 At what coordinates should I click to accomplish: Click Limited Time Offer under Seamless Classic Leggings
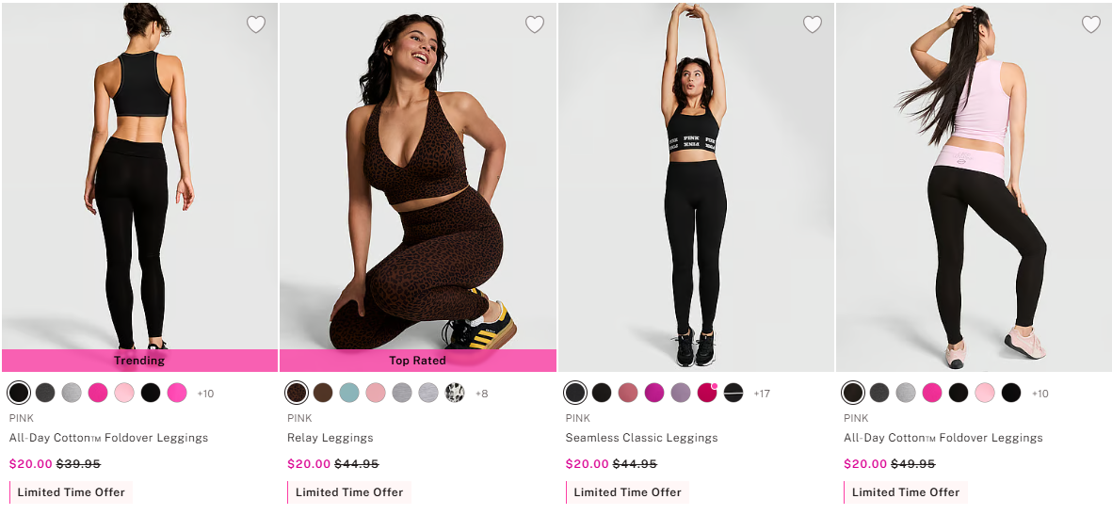[627, 492]
